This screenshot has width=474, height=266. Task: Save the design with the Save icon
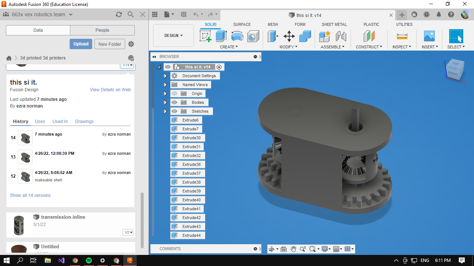[x=184, y=14]
